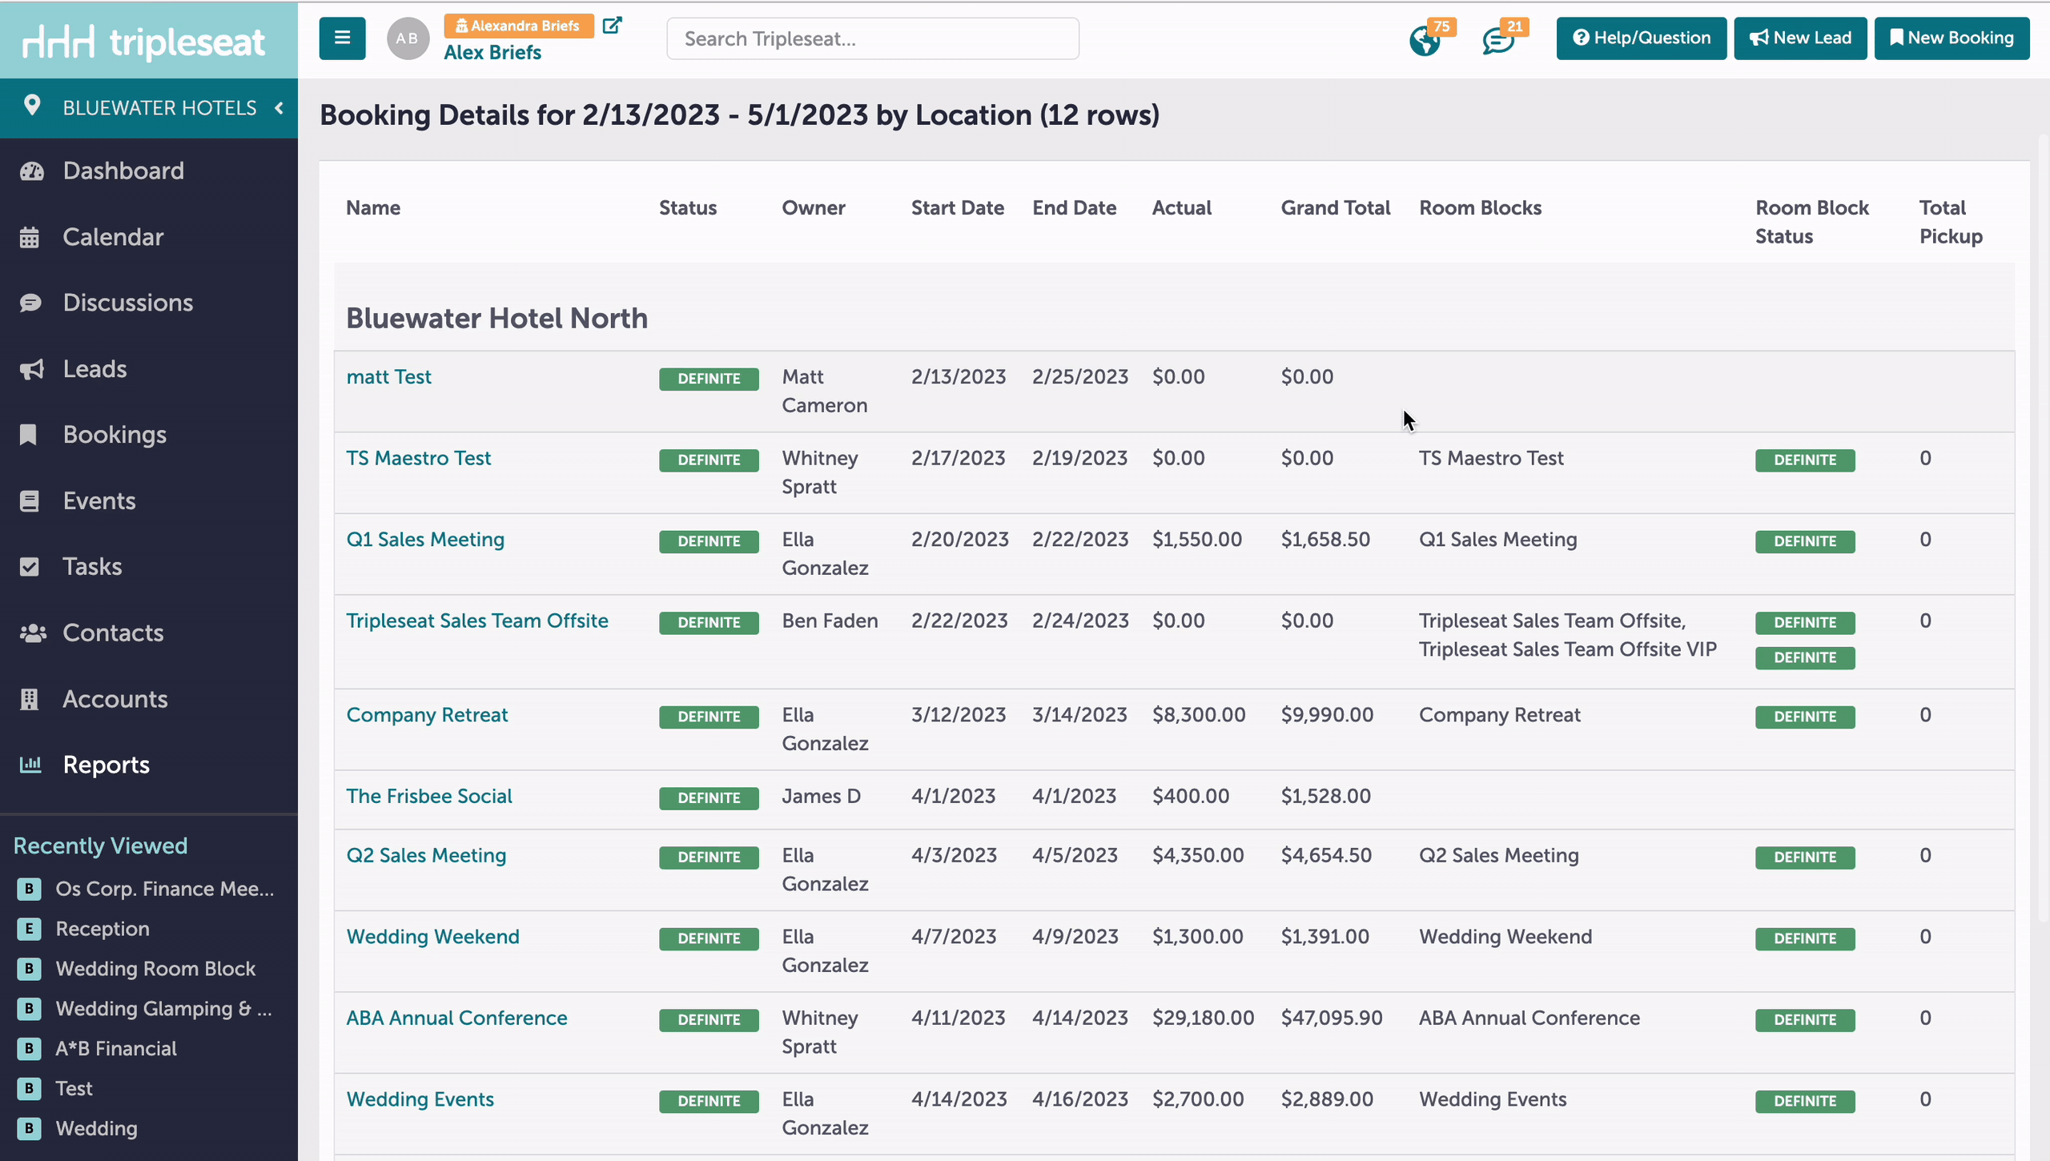Click the Calendar sidebar icon
The image size is (2050, 1161).
tap(30, 238)
